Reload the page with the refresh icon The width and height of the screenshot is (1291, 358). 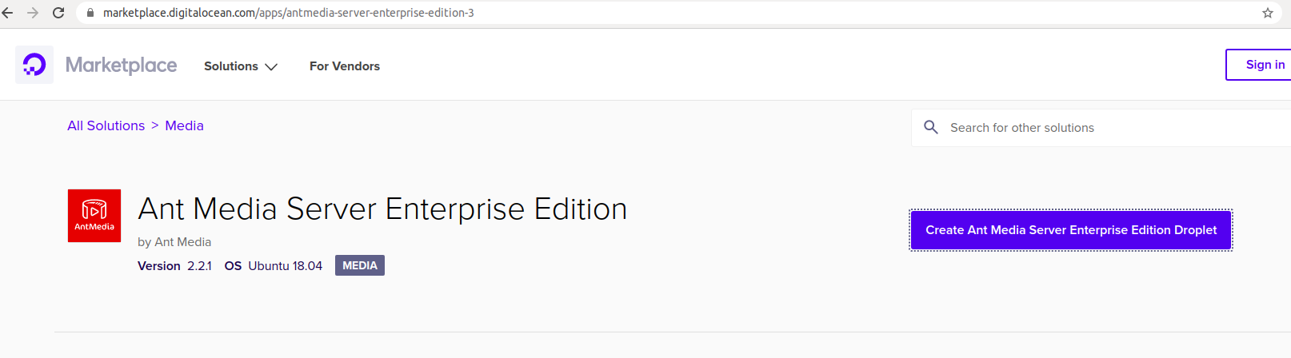point(58,13)
